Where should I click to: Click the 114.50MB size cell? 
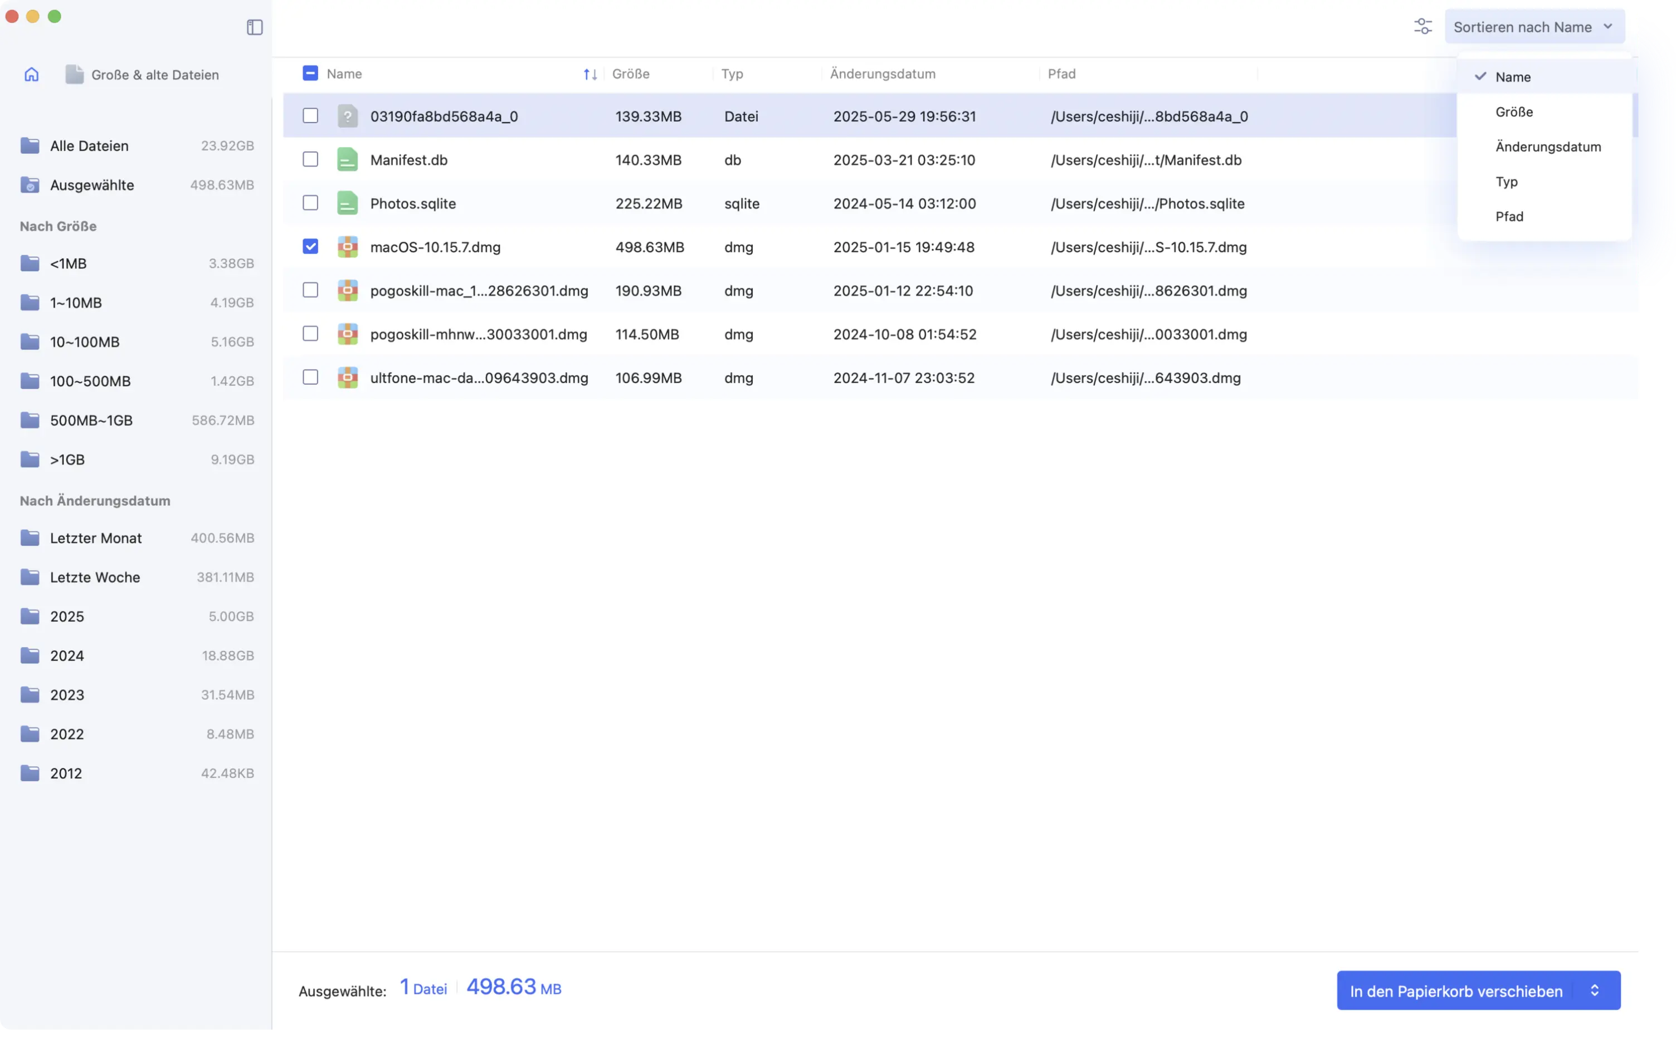646,334
